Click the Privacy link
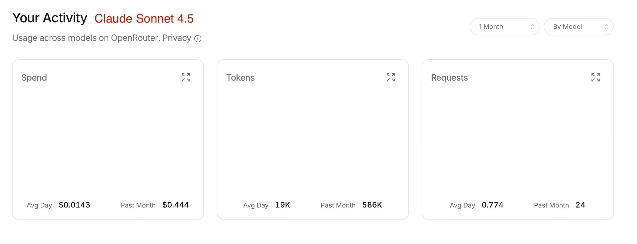 (177, 38)
